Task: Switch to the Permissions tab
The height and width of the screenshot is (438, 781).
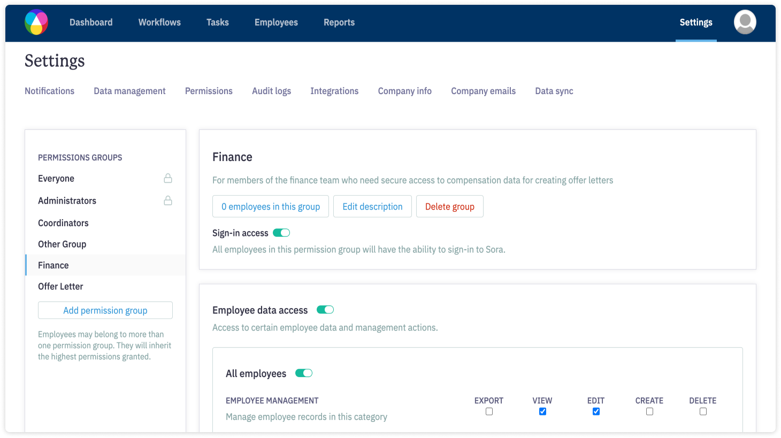Action: 209,91
